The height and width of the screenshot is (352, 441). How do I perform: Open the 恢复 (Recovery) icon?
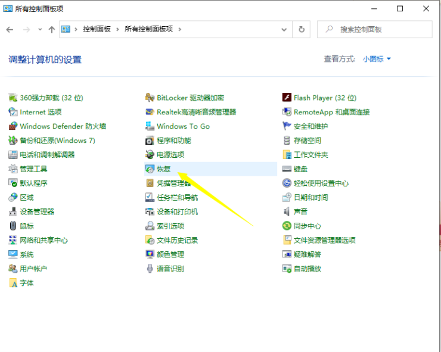[x=150, y=169]
